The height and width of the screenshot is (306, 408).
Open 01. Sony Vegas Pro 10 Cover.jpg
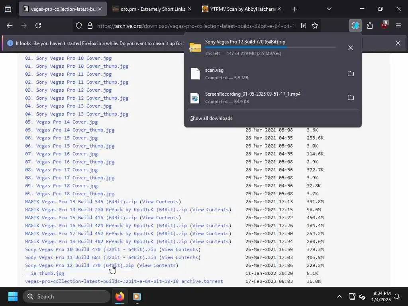[x=68, y=58]
